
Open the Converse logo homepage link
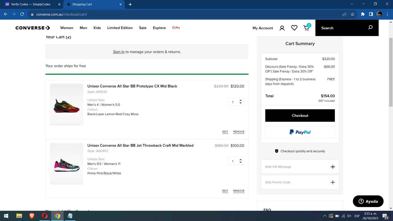(x=33, y=28)
